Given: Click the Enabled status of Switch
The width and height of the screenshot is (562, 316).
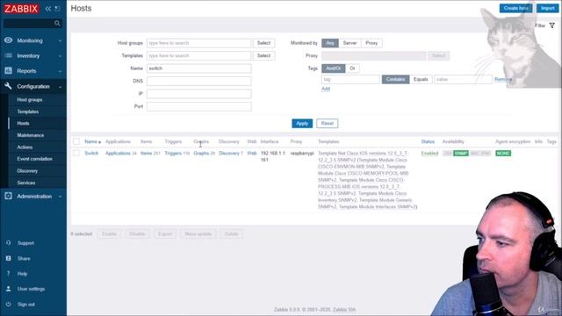Looking at the screenshot, I should pos(429,154).
